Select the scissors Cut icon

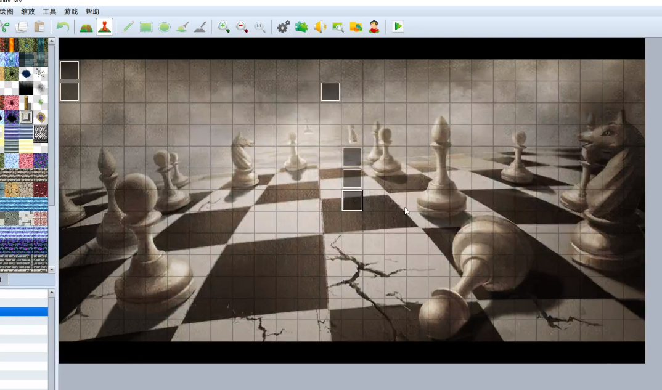click(x=4, y=27)
